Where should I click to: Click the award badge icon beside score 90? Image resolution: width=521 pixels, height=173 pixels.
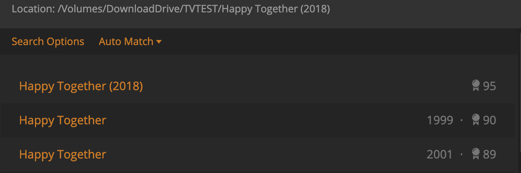coord(476,120)
